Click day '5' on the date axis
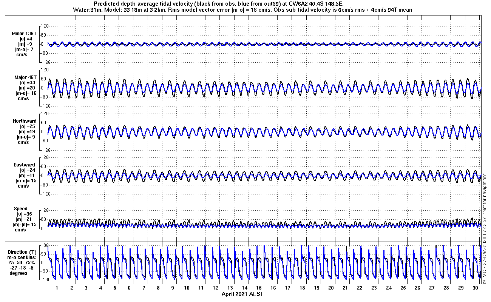This screenshot has width=491, height=302. point(115,288)
